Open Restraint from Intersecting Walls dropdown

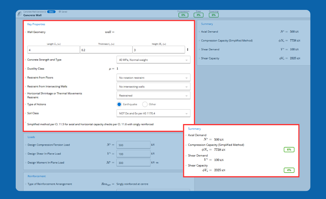pyautogui.click(x=153, y=87)
